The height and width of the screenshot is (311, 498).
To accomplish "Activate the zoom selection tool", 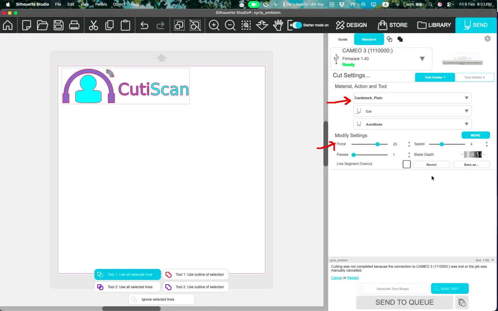I will [x=246, y=25].
